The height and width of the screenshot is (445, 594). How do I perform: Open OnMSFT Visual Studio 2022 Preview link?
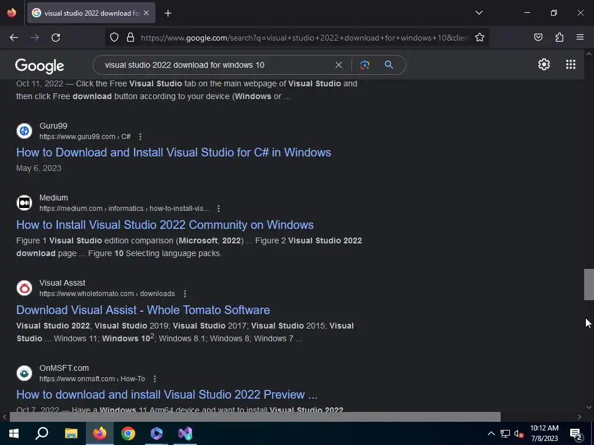click(166, 395)
